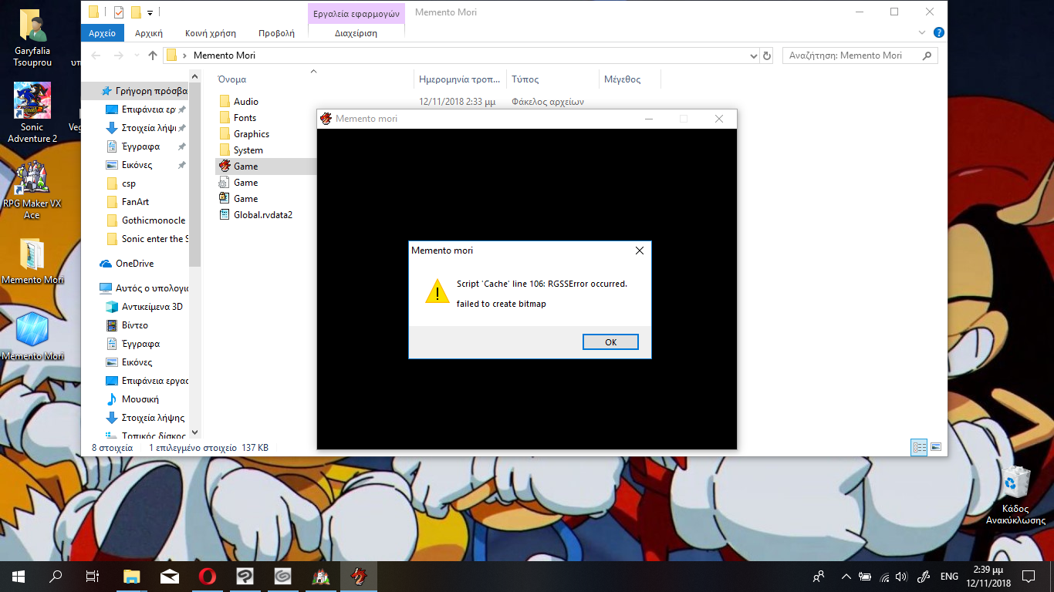Open the Wi-Fi network flyout in the tray
Viewport: 1054px width, 592px height.
[x=884, y=576]
